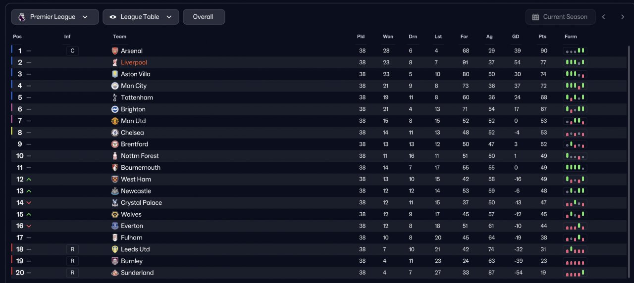Click the Sunderland club badge icon
Screen dimensions: 634x283
tap(115, 273)
